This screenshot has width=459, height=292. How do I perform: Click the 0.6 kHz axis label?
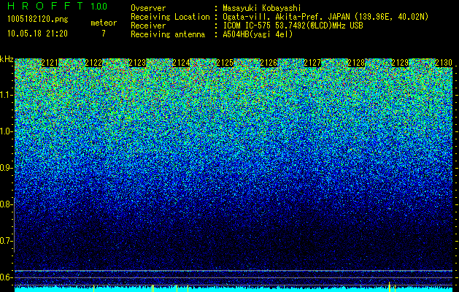coord(6,277)
